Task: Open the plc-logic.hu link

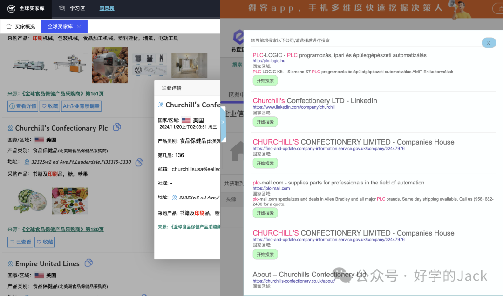Action: tap(269, 61)
